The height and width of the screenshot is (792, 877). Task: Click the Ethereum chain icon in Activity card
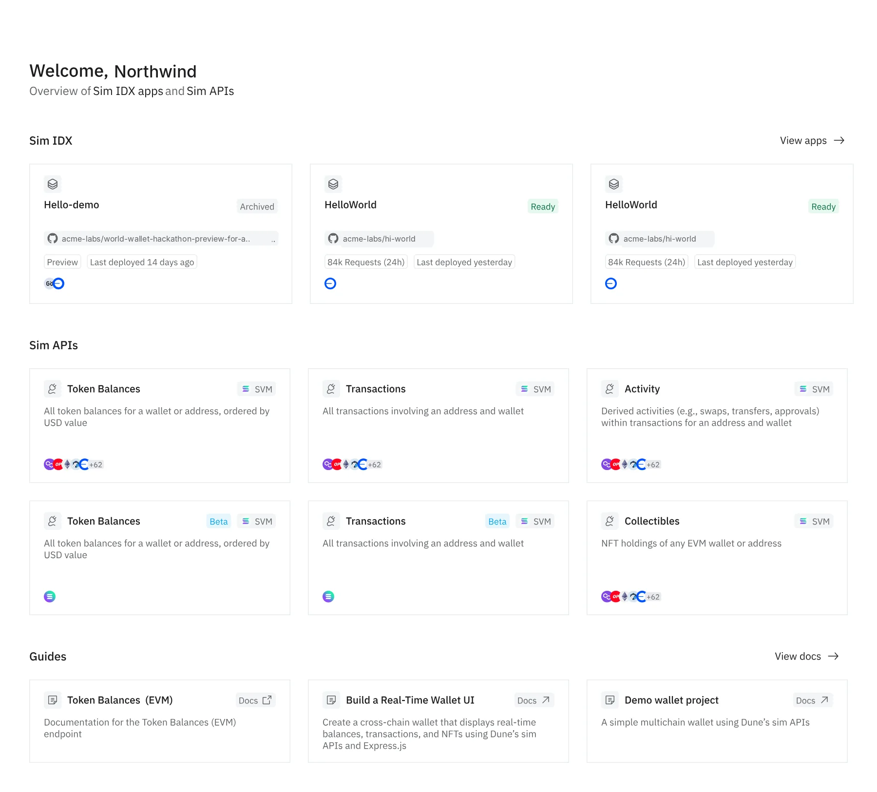pyautogui.click(x=625, y=464)
